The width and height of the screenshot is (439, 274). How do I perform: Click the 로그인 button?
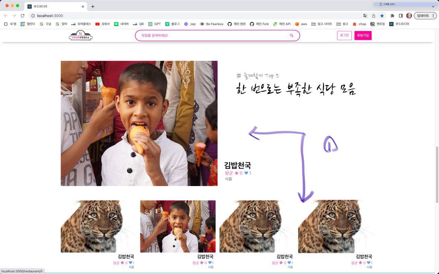pyautogui.click(x=344, y=35)
